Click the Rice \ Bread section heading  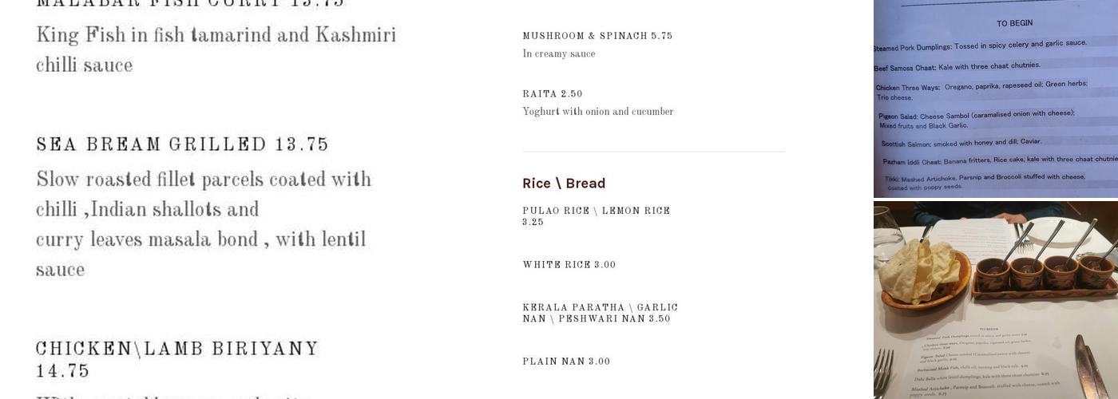564,184
